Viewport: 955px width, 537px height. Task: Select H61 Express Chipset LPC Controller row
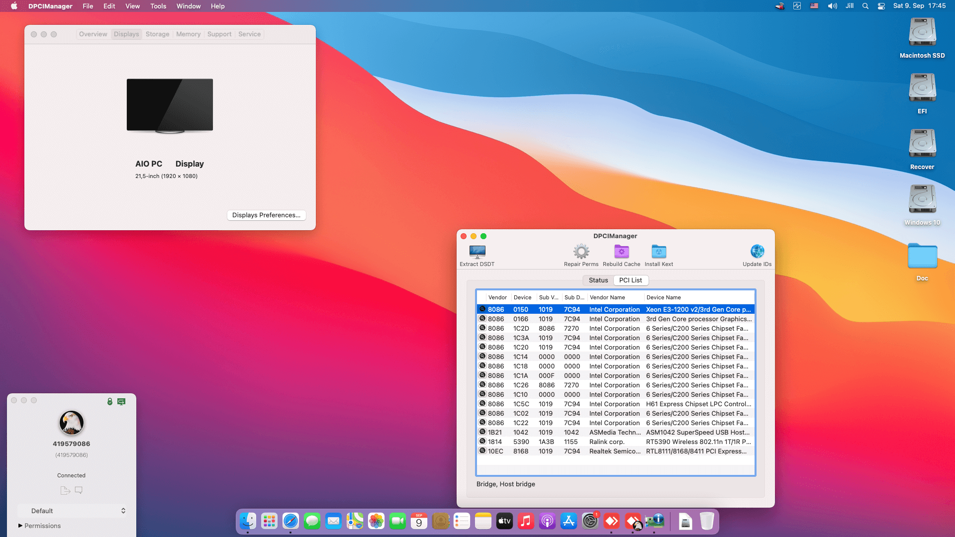pos(616,404)
